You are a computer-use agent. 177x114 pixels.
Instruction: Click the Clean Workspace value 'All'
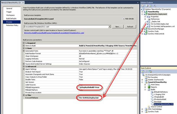tap(80, 56)
